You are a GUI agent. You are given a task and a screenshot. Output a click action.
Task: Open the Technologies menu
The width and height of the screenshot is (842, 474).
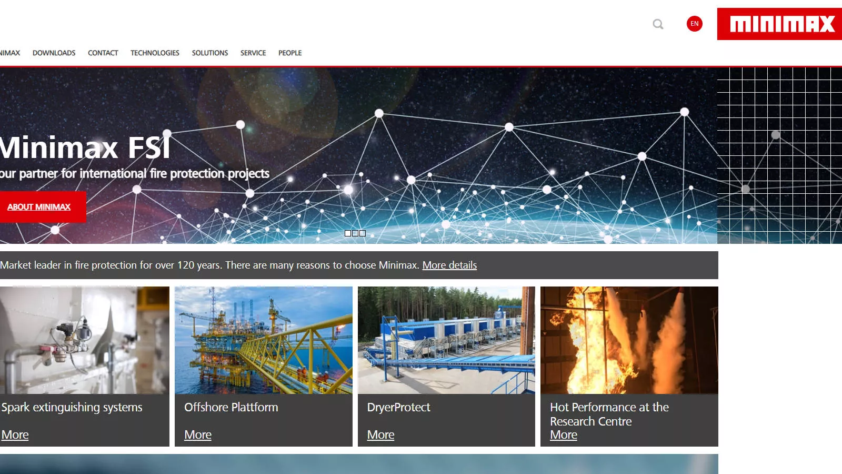[x=155, y=53]
